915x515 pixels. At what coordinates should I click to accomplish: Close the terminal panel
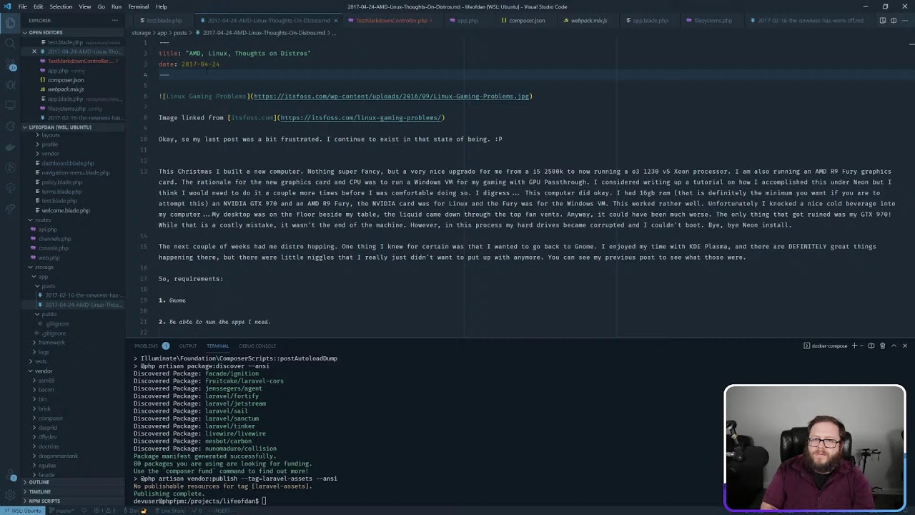tap(904, 345)
